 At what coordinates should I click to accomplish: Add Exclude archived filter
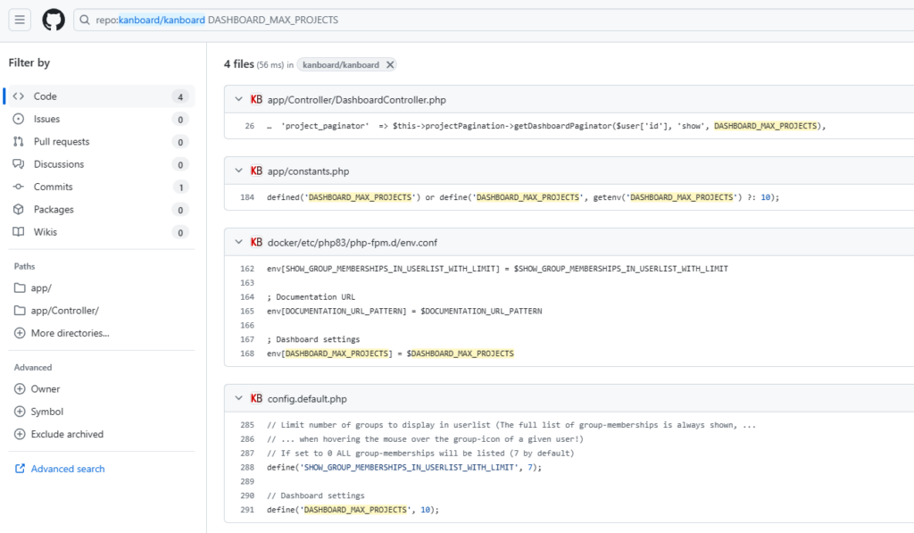67,435
